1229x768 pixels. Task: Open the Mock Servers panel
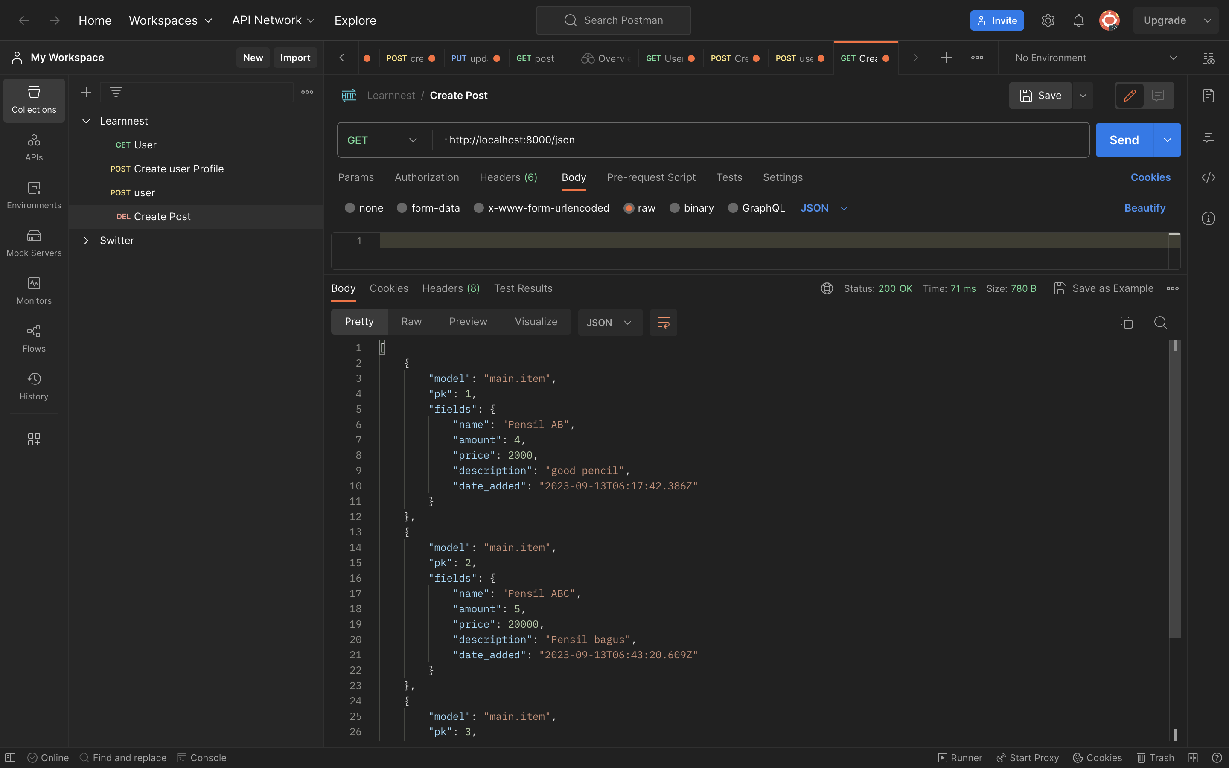34,243
